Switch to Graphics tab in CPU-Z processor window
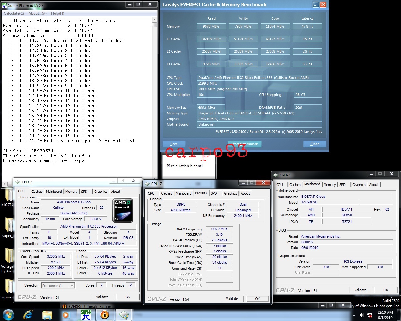The width and height of the screenshot is (401, 321). pyautogui.click(x=101, y=192)
